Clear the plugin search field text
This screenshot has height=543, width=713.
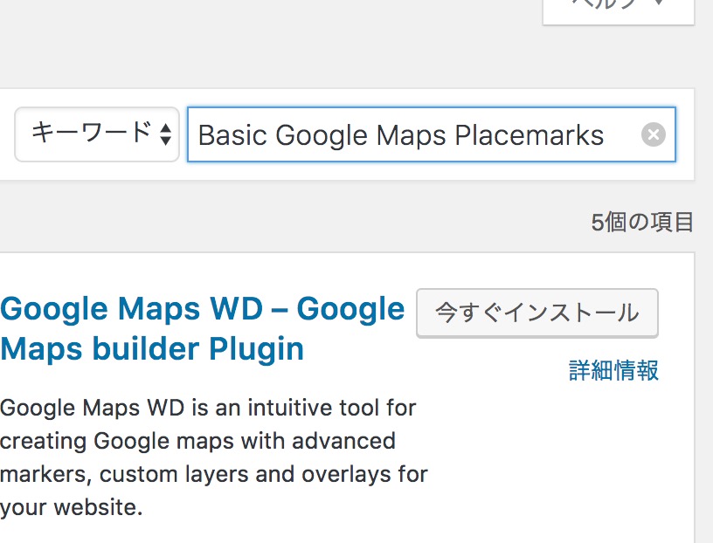coord(654,134)
